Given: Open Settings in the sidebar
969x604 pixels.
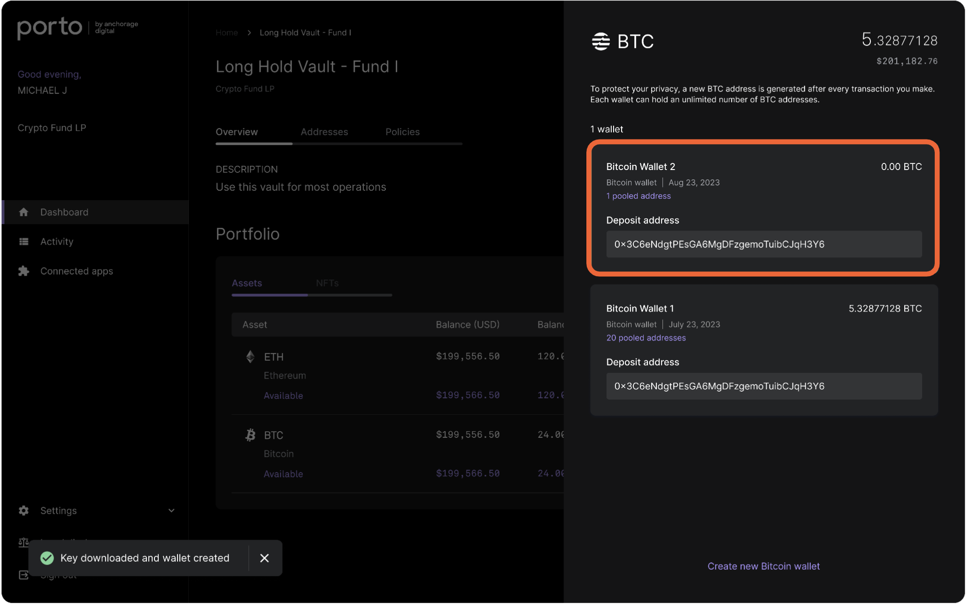Looking at the screenshot, I should 58,511.
